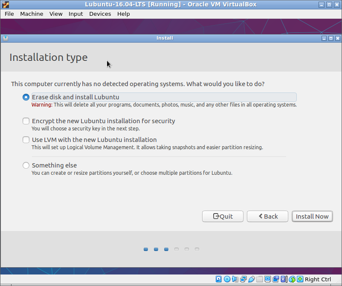Open the File menu

pyautogui.click(x=9, y=14)
